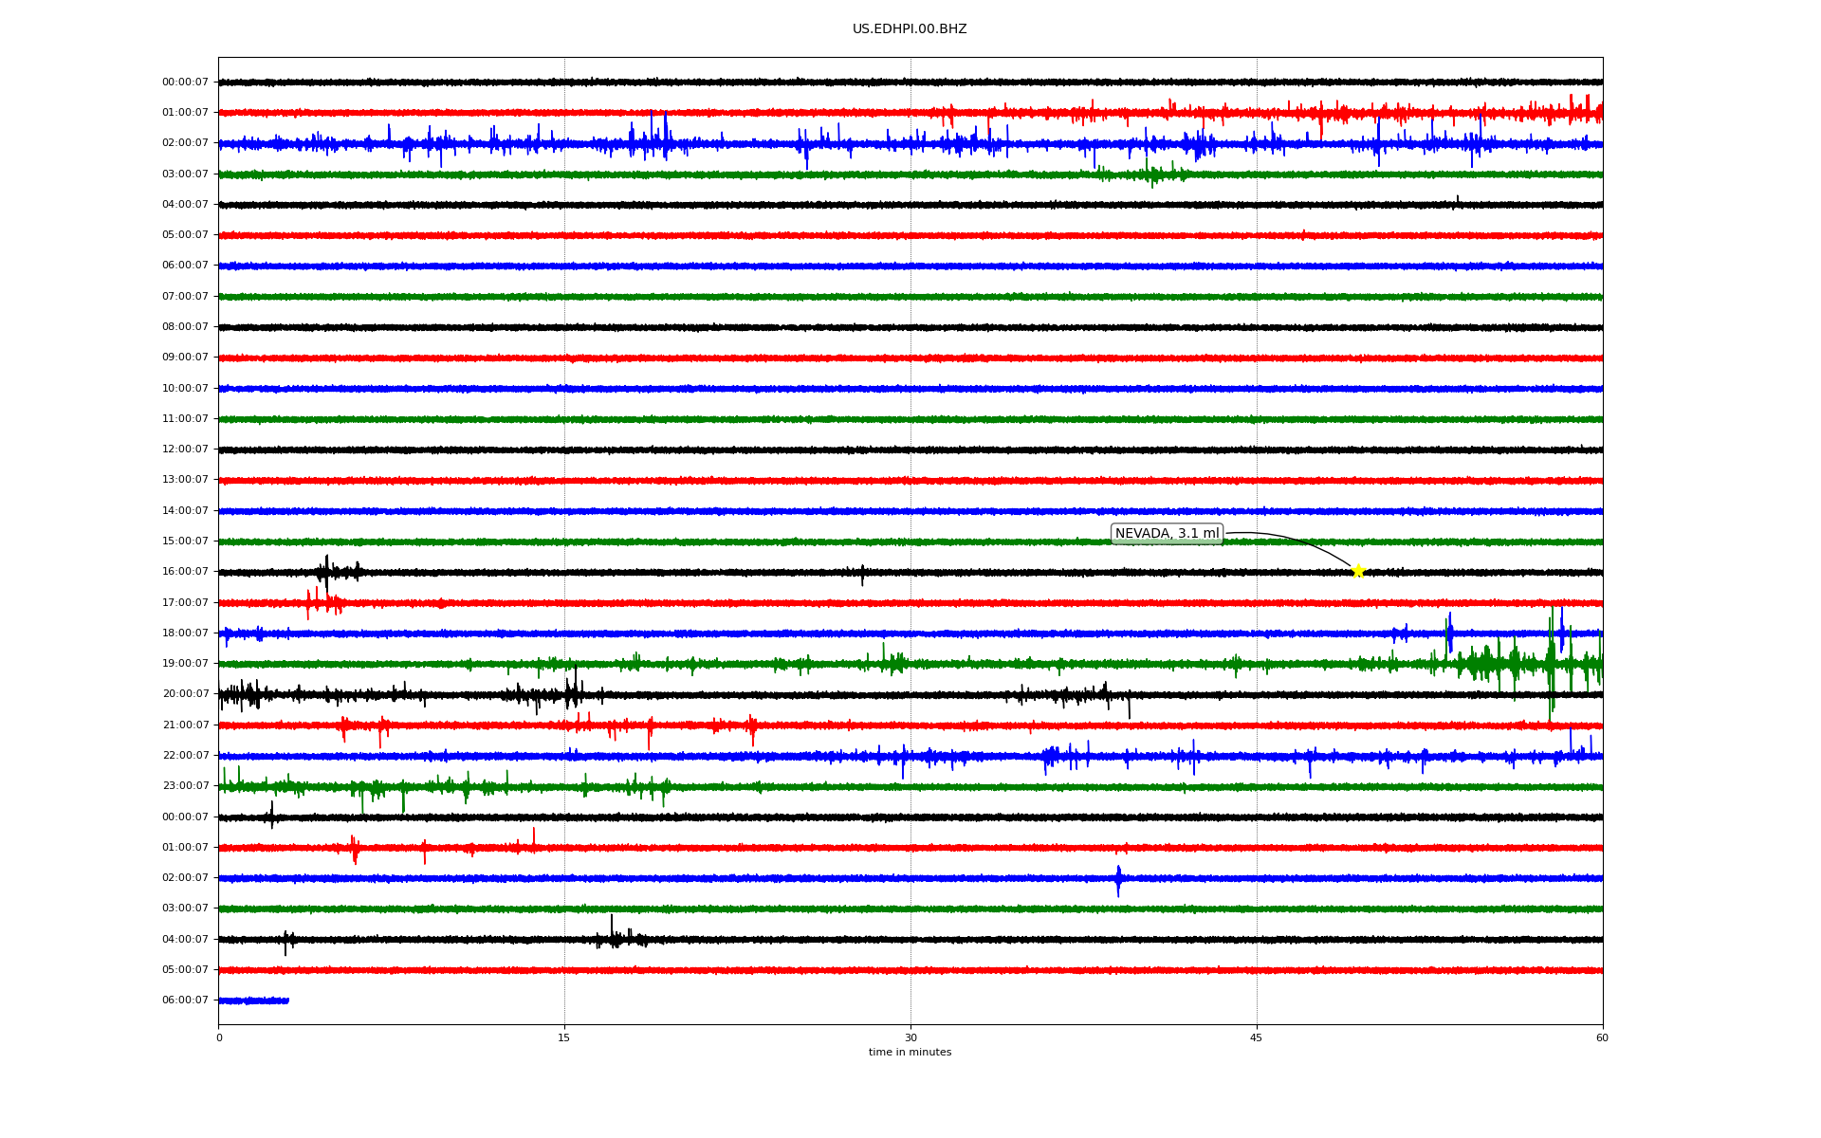1821x1138 pixels.
Task: Click the 16:00:07 trace time label
Action: click(x=185, y=572)
